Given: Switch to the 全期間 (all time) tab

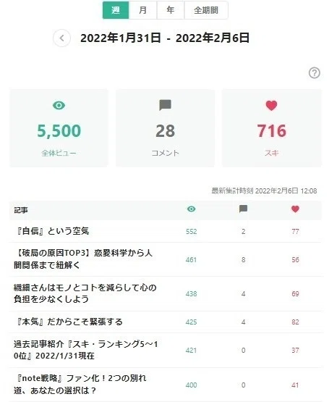Looking at the screenshot, I should [206, 10].
